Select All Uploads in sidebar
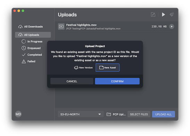 33,35
